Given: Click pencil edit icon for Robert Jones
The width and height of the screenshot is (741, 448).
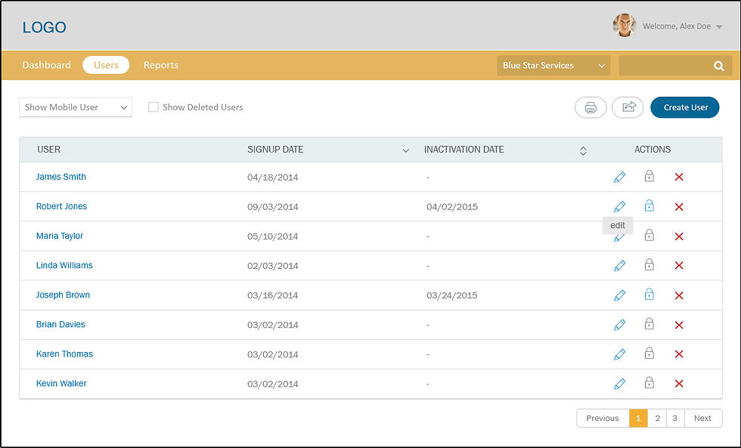Looking at the screenshot, I should click(x=619, y=207).
